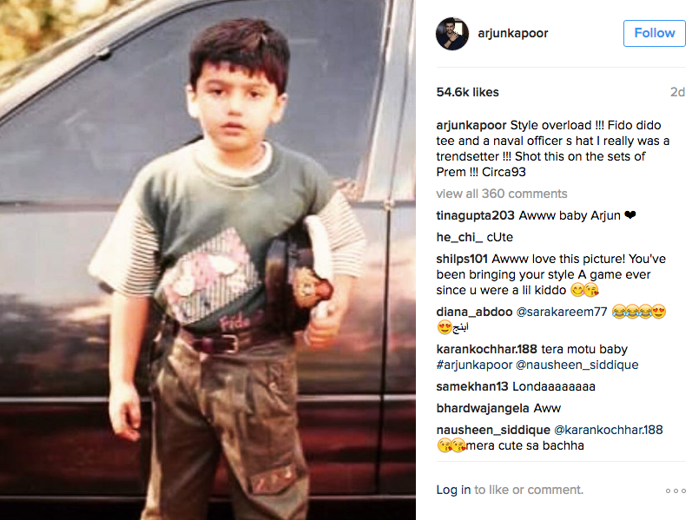Click the Follow button
Image resolution: width=692 pixels, height=520 pixels.
(x=654, y=33)
